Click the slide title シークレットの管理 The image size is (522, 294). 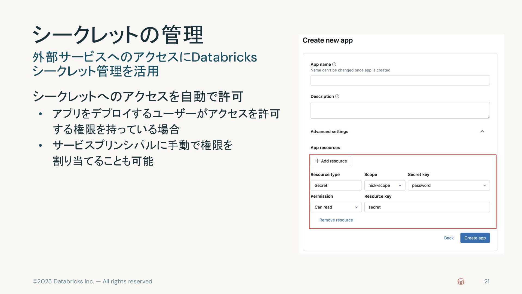(x=118, y=35)
